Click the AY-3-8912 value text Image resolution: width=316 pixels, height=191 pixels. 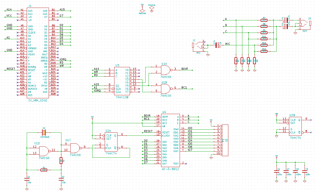170,169
